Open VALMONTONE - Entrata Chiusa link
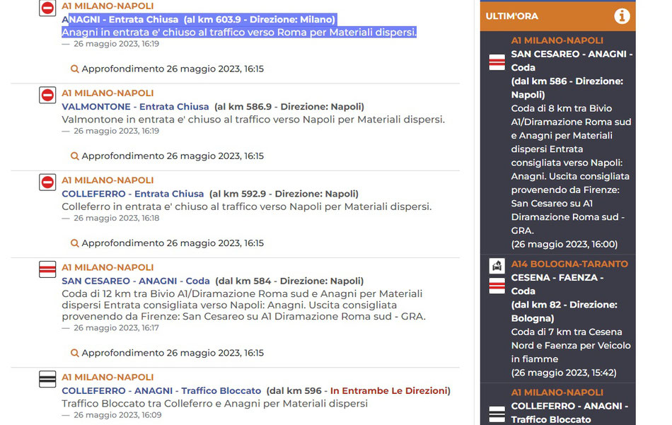672x425 pixels. click(x=135, y=107)
